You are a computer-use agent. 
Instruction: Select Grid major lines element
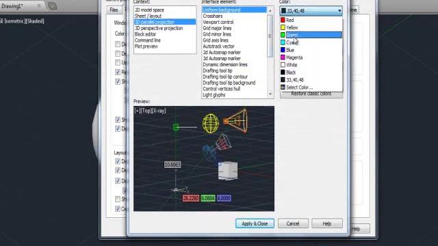(x=234, y=28)
